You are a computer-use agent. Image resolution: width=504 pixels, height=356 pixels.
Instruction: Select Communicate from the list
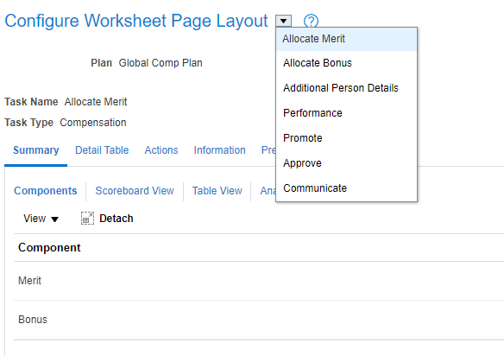pyautogui.click(x=347, y=188)
